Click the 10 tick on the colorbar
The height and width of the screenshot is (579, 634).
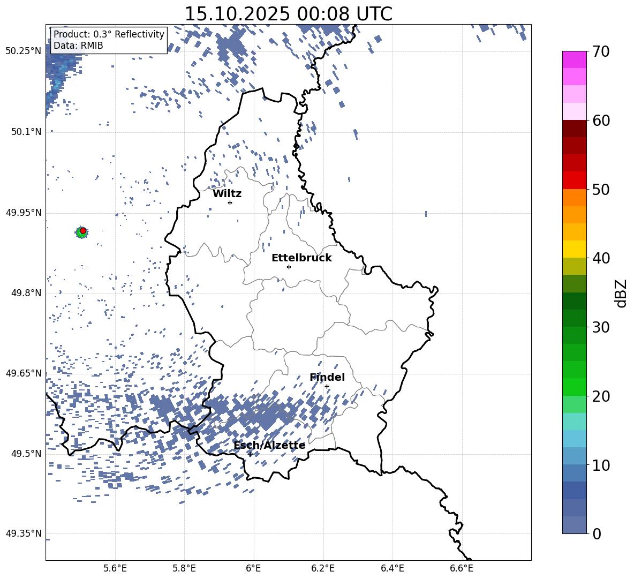click(x=600, y=465)
